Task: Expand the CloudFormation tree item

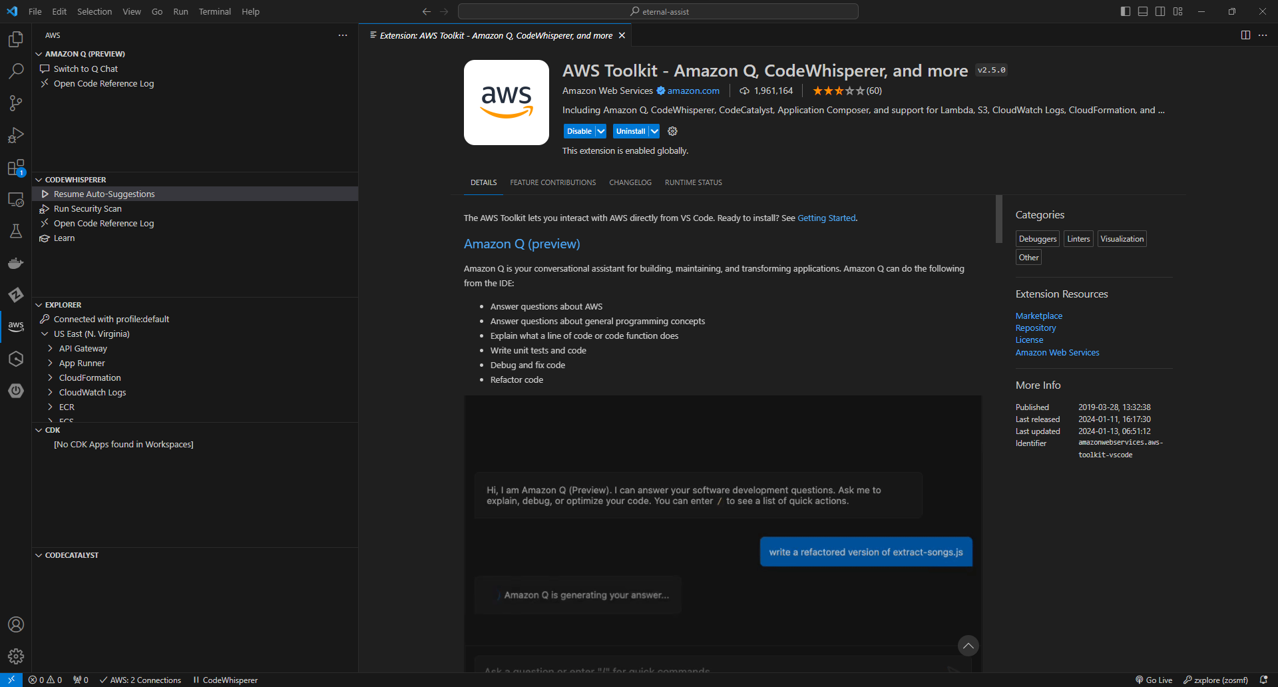Action: 50,377
